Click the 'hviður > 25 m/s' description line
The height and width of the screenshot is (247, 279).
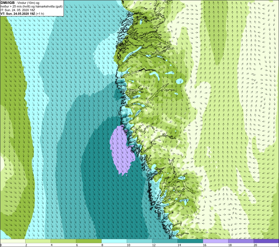(x=32, y=7)
